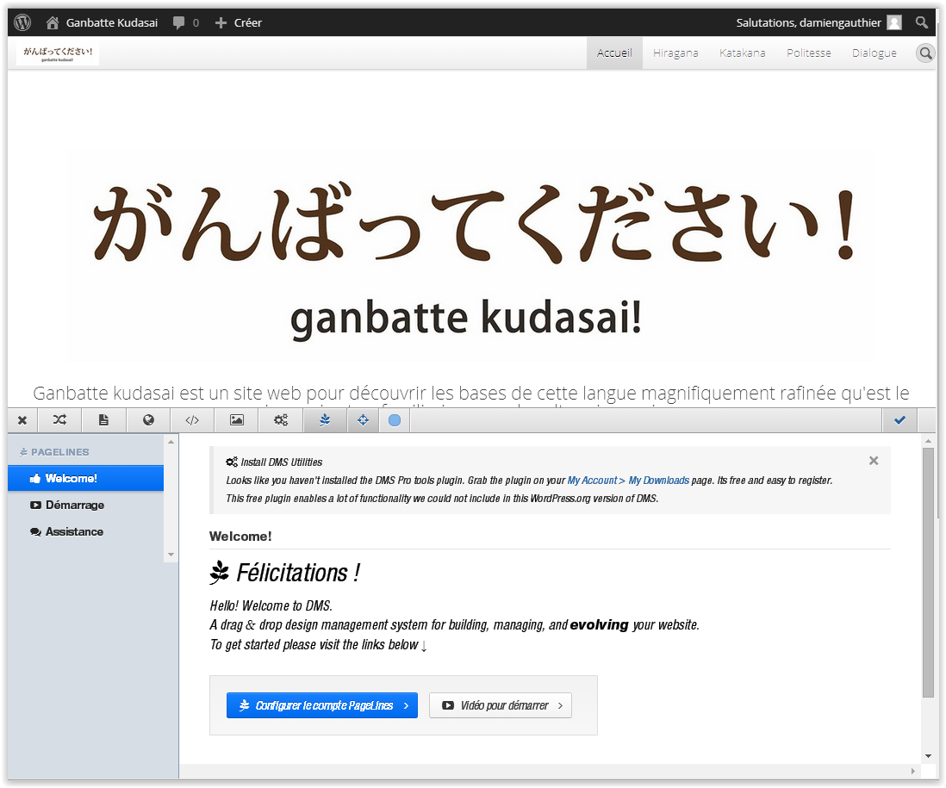The height and width of the screenshot is (788, 946).
Task: Open the page document toolbar icon
Action: pyautogui.click(x=103, y=420)
